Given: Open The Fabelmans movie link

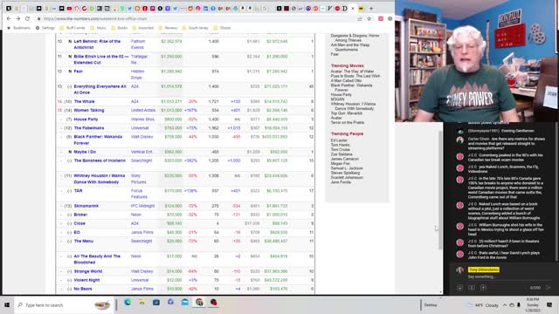Looking at the screenshot, I should [x=89, y=128].
